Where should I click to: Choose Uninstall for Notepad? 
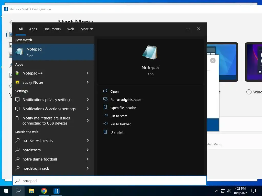(117, 132)
